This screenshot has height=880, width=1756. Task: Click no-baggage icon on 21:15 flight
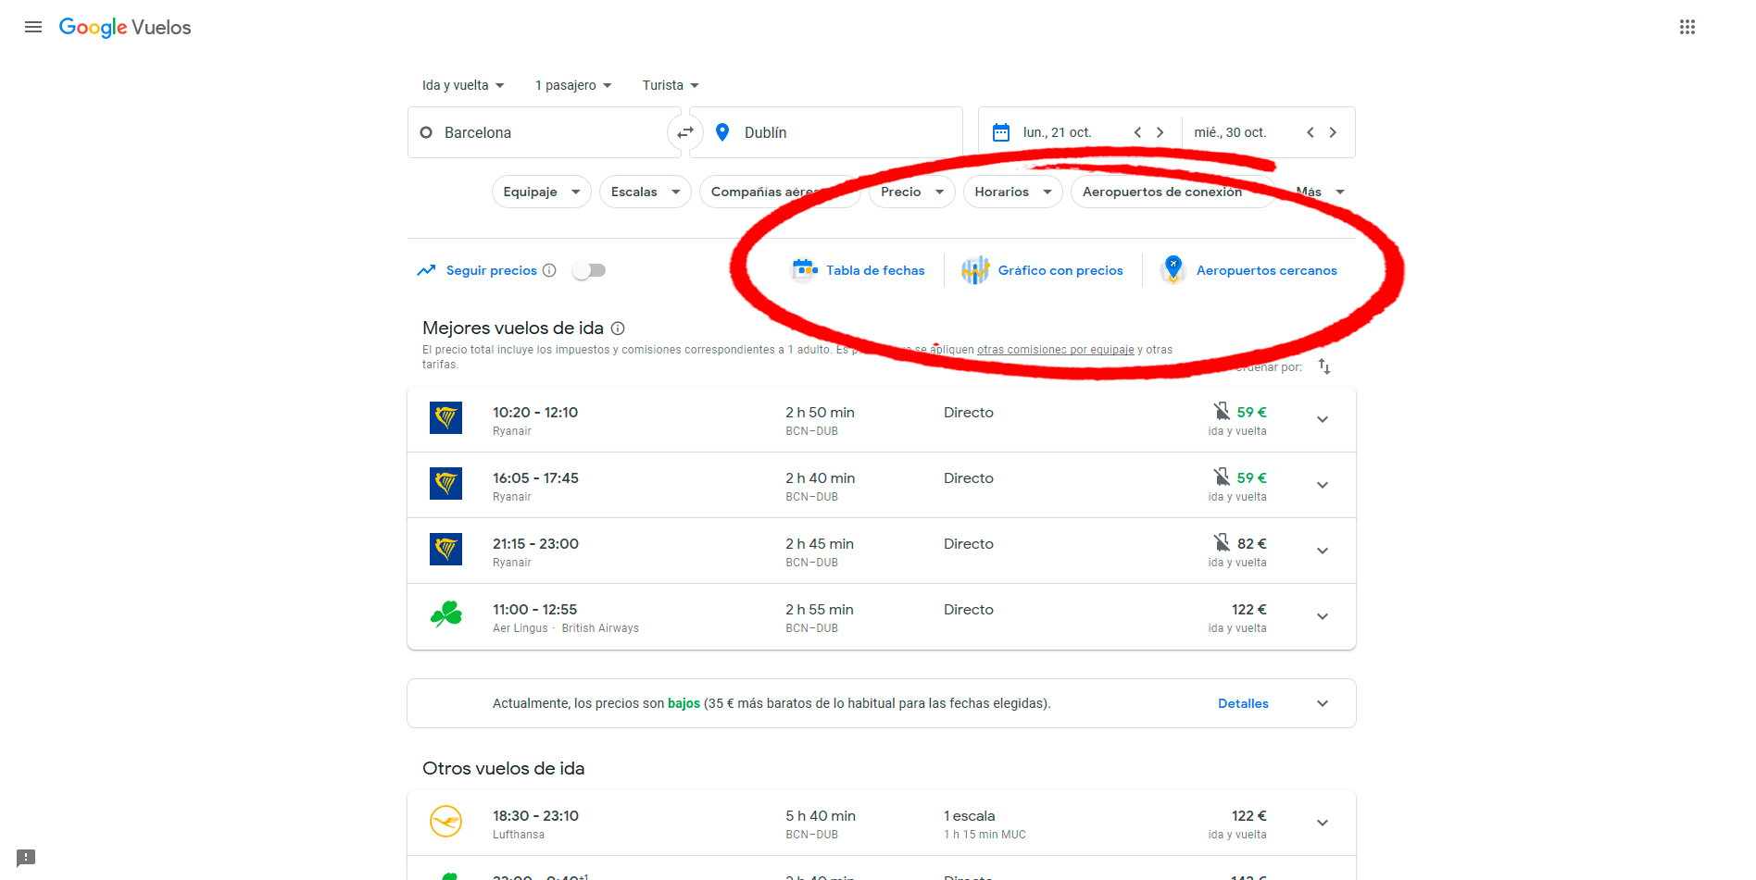point(1223,542)
